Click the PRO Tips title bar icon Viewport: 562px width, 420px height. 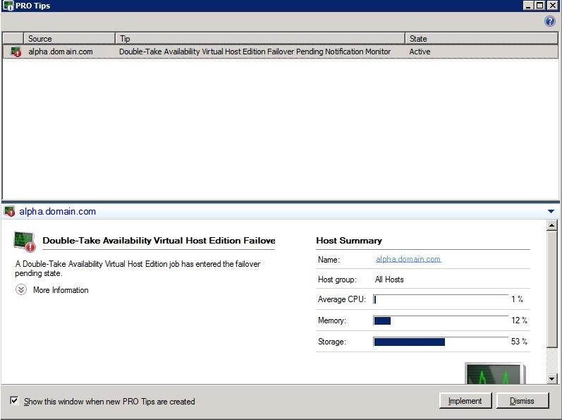[7, 6]
